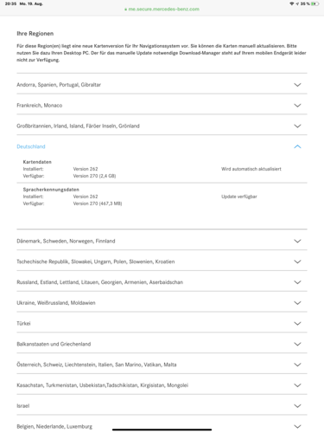Click 'Version 270 (2,4 GB)' map value
The height and width of the screenshot is (433, 324).
pos(94,176)
